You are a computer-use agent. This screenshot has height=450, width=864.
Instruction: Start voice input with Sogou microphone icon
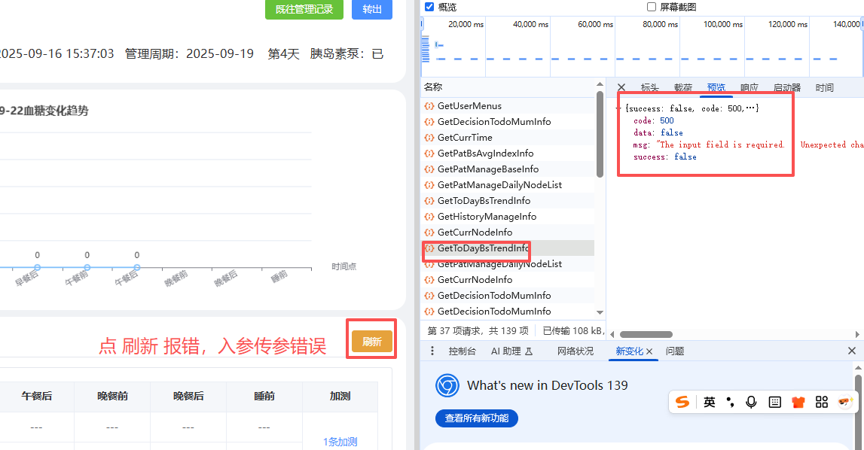tap(751, 402)
